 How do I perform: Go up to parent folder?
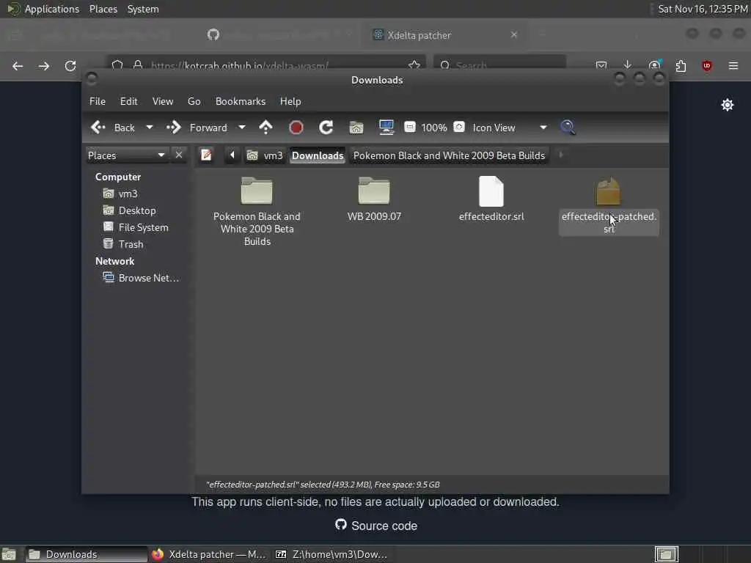click(265, 128)
